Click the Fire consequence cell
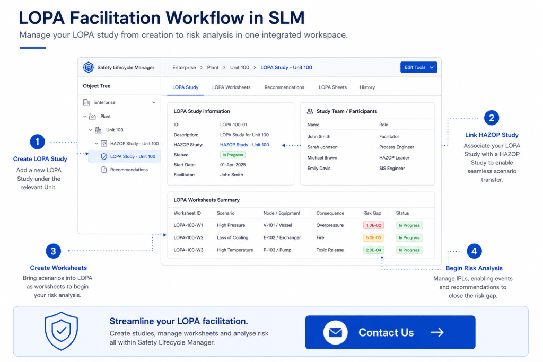Viewport: 543px width, 362px height. [x=320, y=237]
